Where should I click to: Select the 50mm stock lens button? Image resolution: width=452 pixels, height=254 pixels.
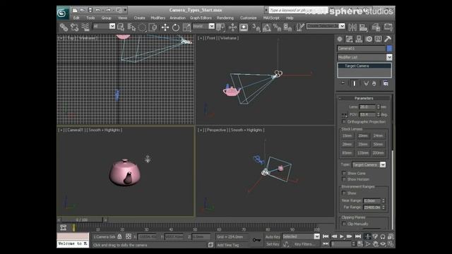[379, 144]
